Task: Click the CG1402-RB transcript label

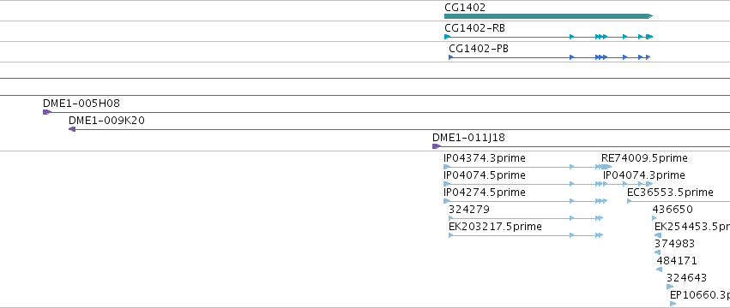Action: (x=475, y=28)
